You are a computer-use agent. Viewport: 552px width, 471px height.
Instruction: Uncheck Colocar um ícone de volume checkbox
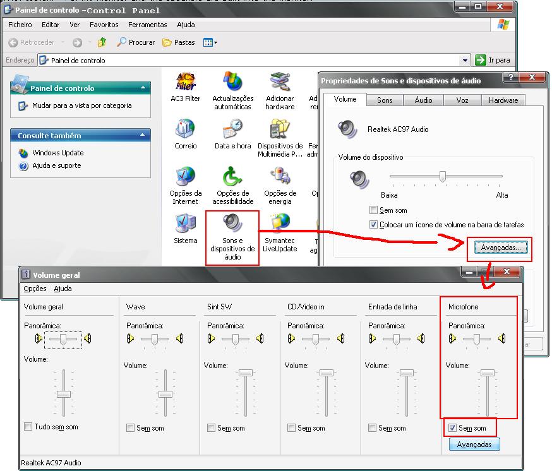(374, 225)
